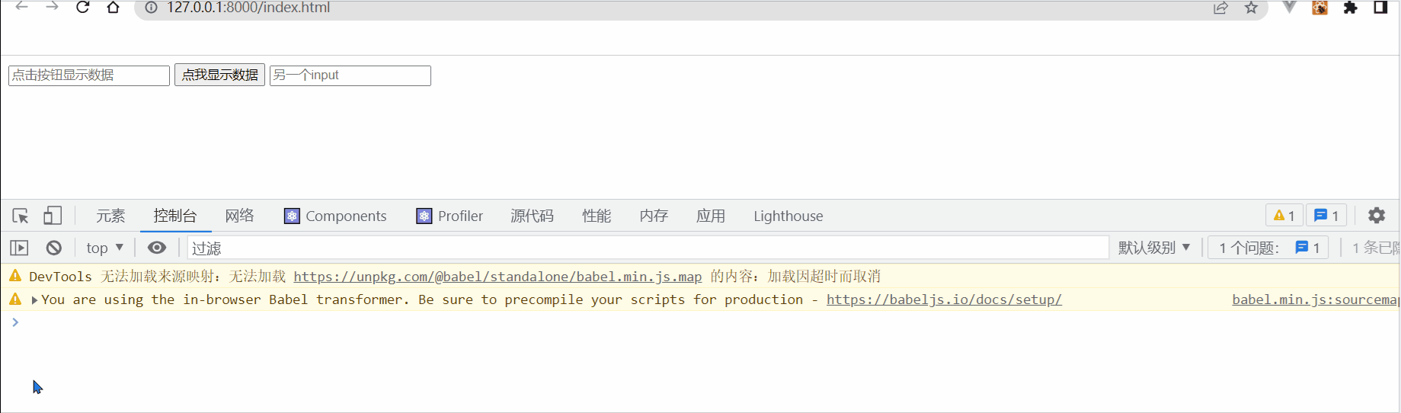Bookmark this page with the star icon
The image size is (1401, 413).
pyautogui.click(x=1251, y=8)
